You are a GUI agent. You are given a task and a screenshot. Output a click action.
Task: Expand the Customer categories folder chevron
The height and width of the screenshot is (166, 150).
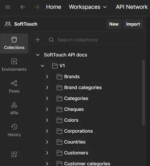pyautogui.click(x=47, y=164)
